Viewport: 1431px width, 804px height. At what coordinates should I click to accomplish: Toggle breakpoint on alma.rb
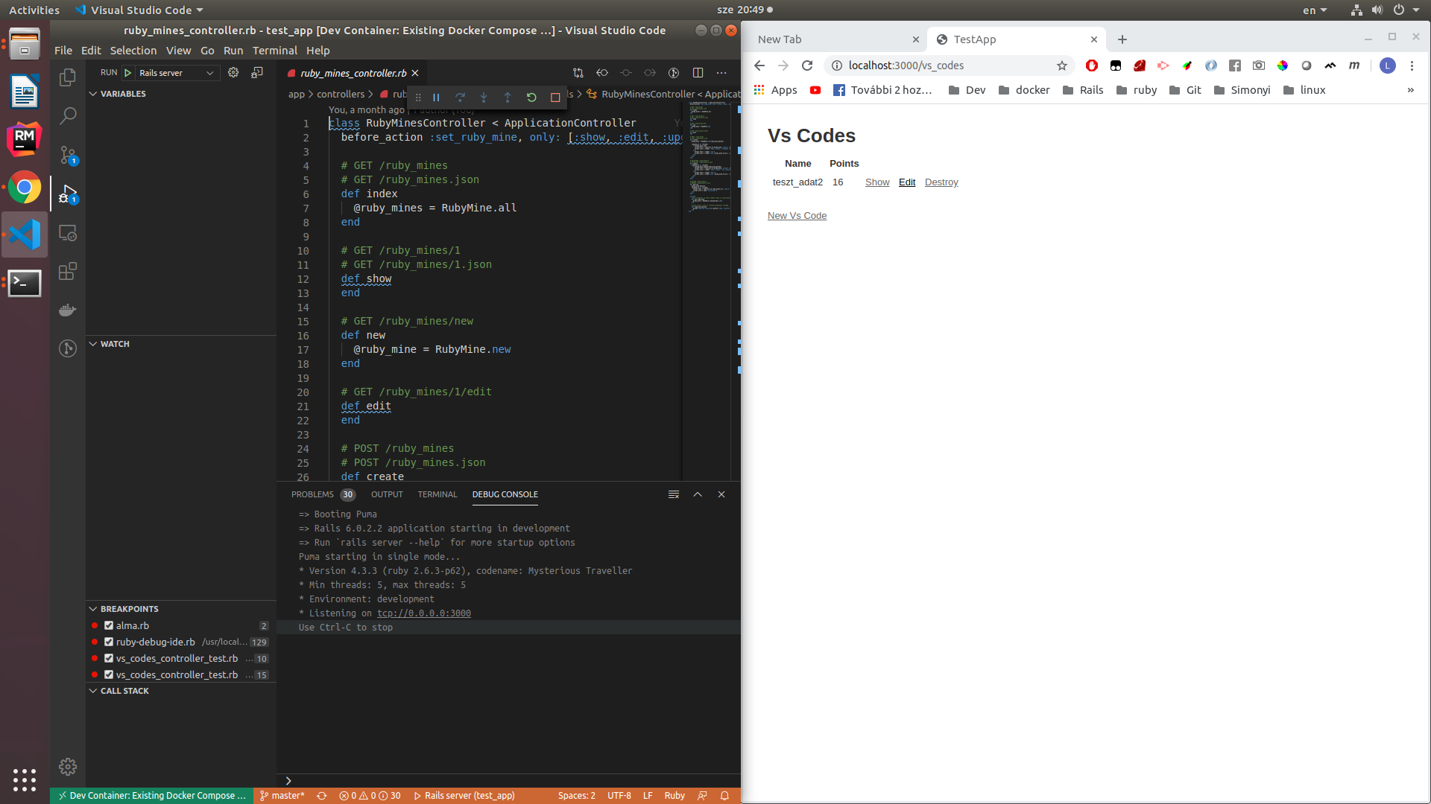109,625
